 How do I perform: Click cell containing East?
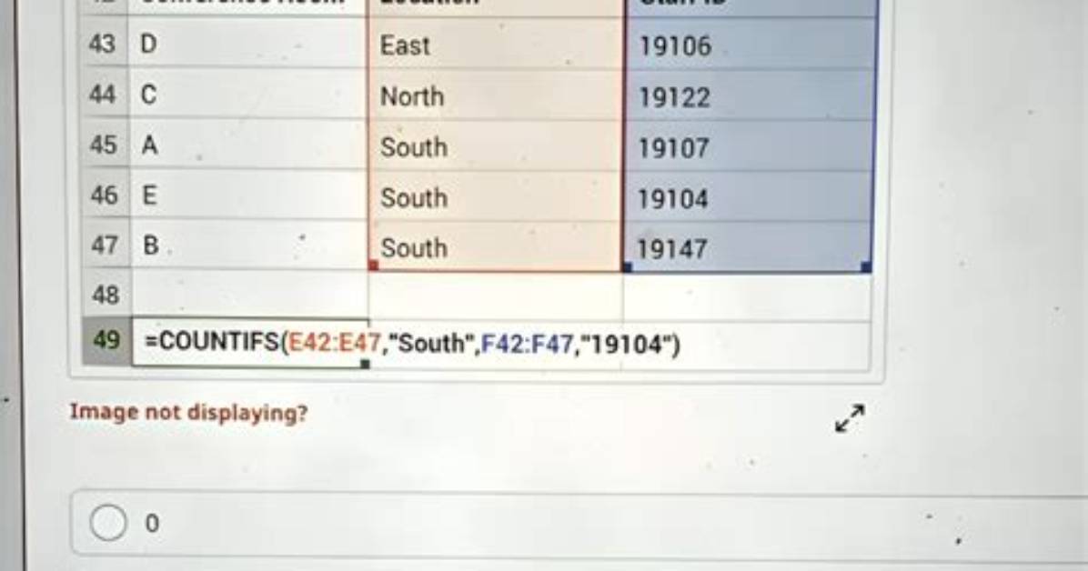496,45
